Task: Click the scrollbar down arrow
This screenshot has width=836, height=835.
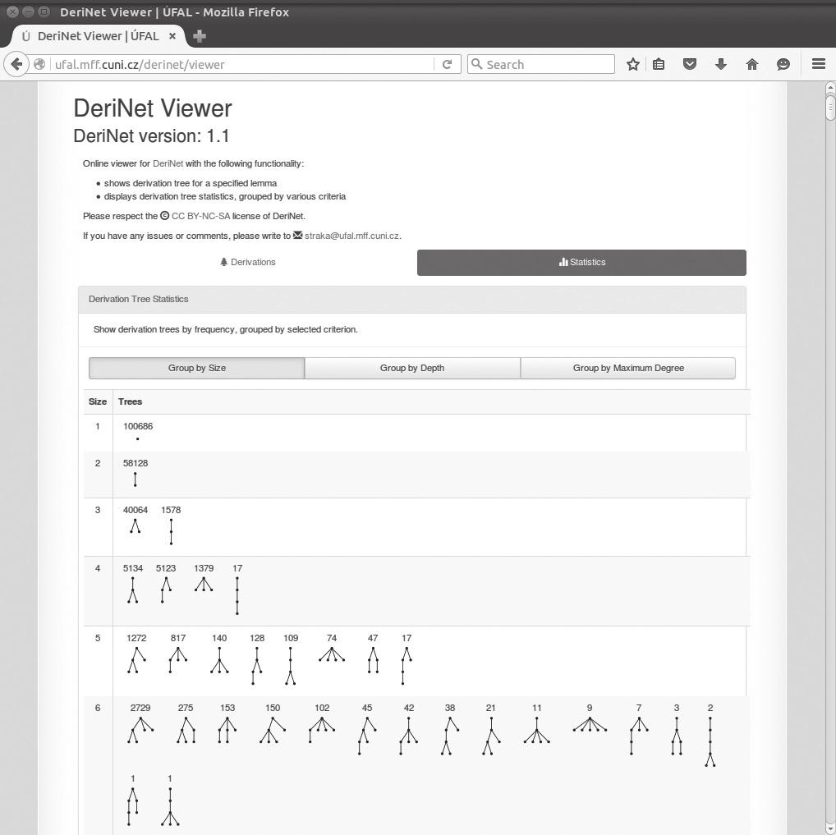Action: [830, 829]
